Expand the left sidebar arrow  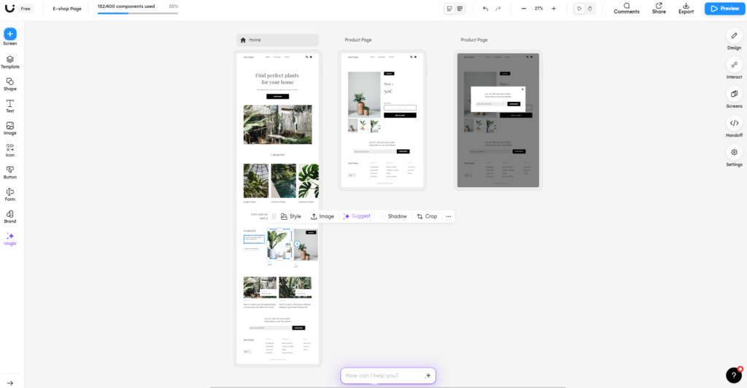10,383
